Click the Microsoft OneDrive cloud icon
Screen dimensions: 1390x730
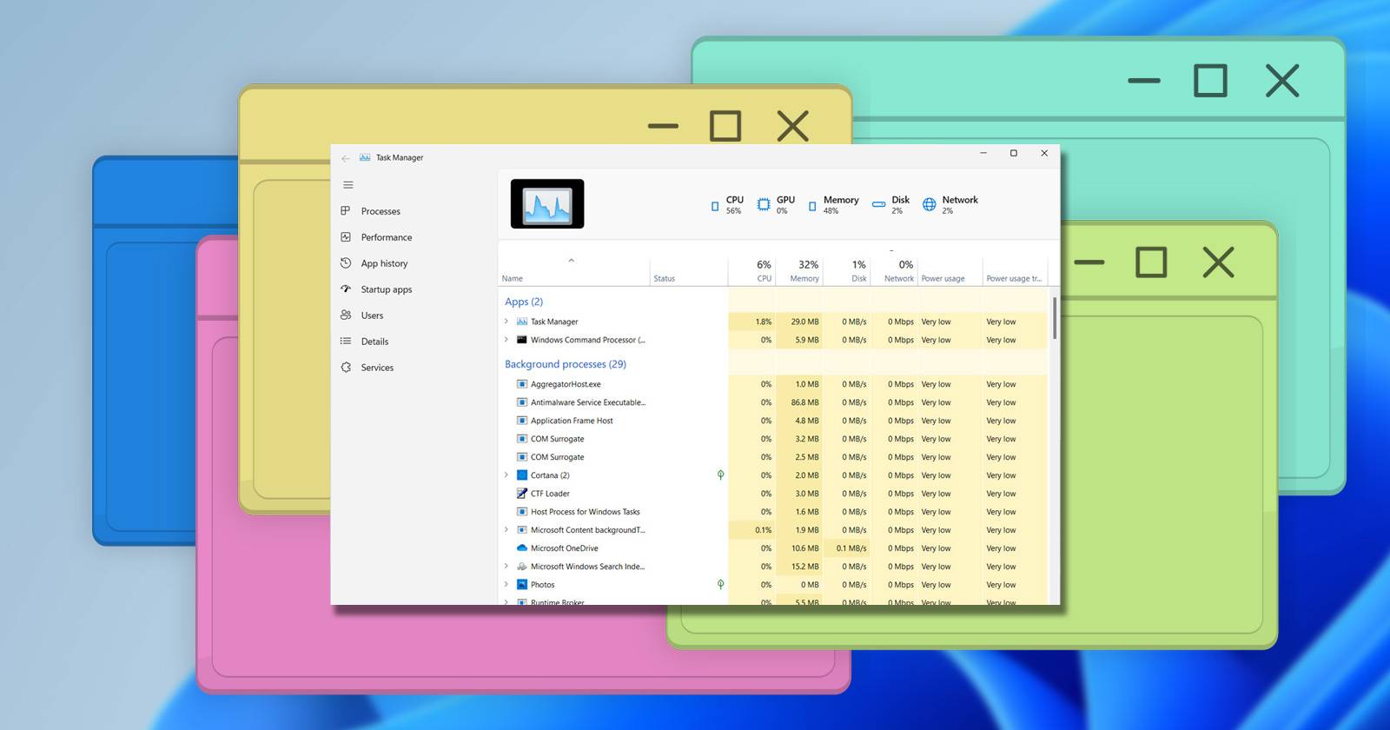pos(522,548)
